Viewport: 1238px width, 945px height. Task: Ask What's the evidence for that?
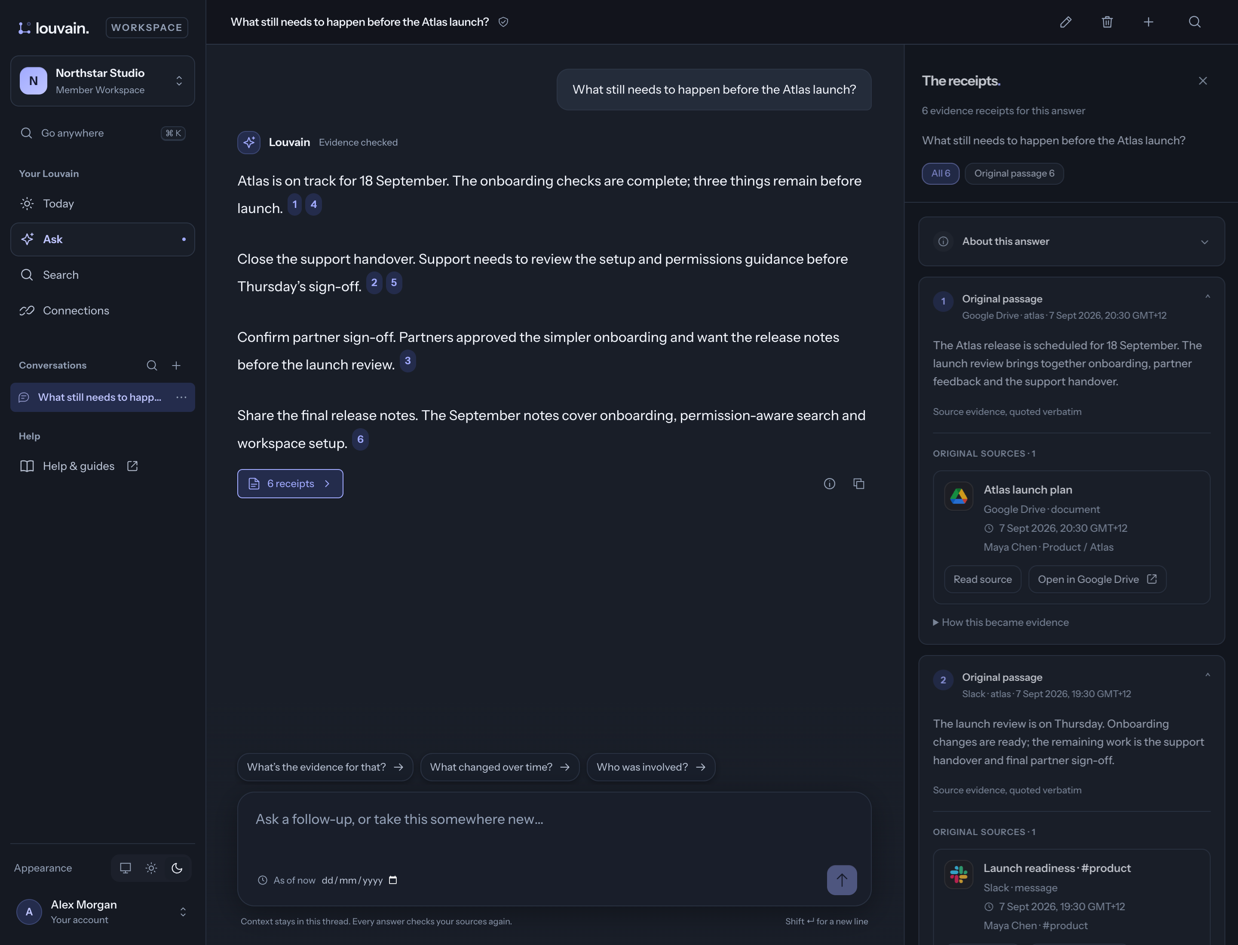[x=325, y=767]
